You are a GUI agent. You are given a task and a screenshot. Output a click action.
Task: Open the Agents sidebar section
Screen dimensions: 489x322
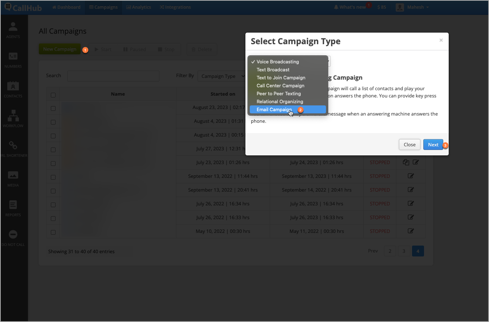(13, 30)
